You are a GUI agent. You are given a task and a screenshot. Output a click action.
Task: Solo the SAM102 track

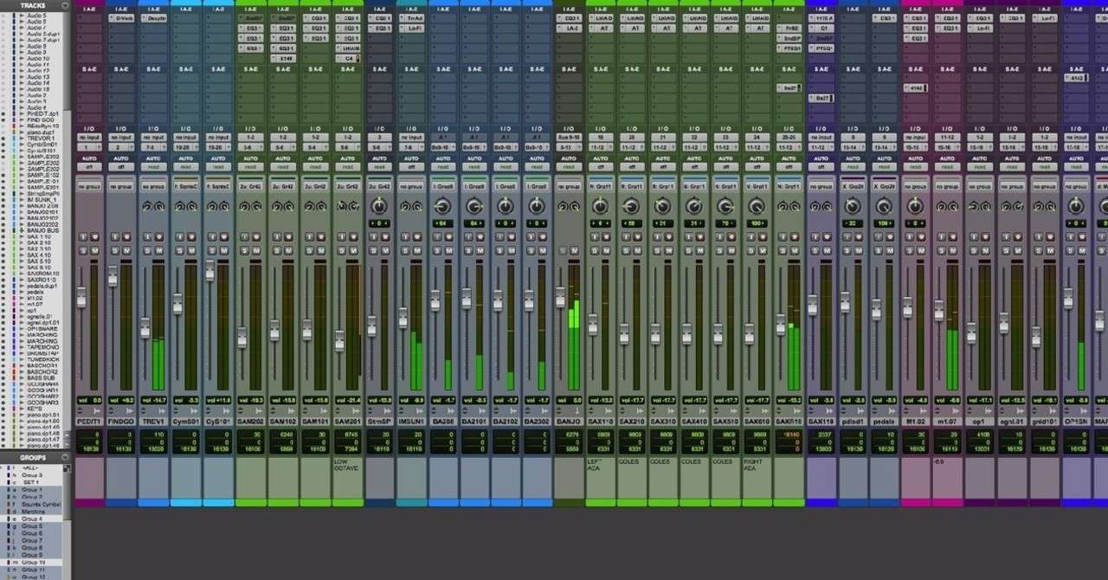click(276, 251)
